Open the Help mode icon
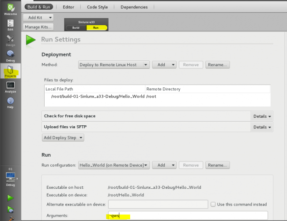This screenshot has width=287, height=221. tap(10, 103)
